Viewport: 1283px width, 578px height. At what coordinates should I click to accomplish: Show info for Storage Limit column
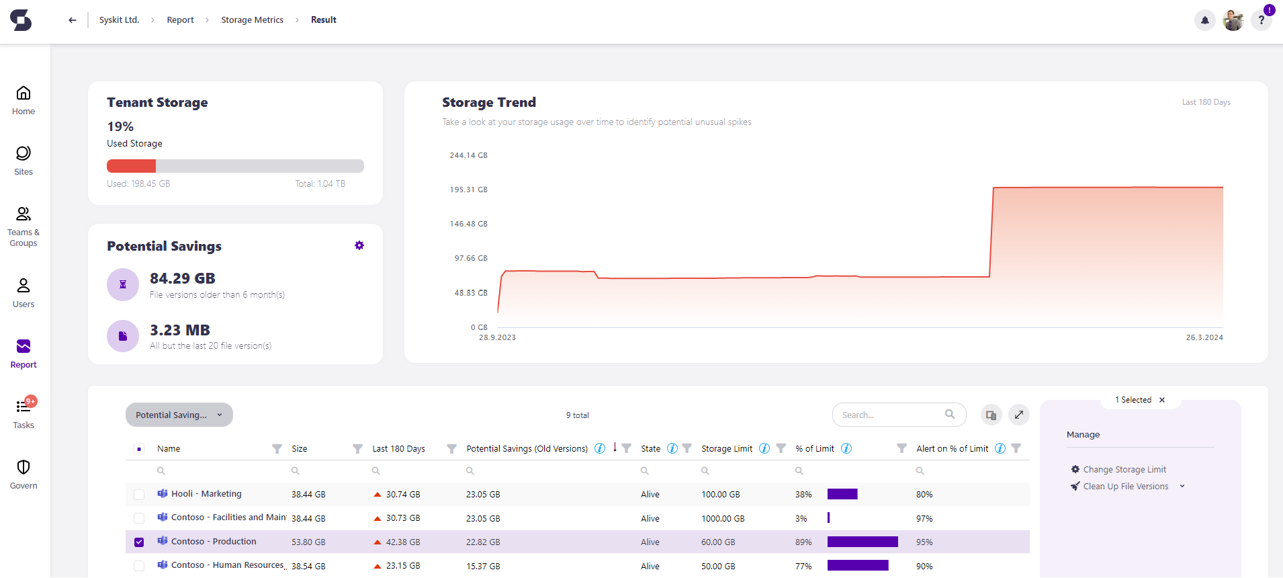coord(764,448)
